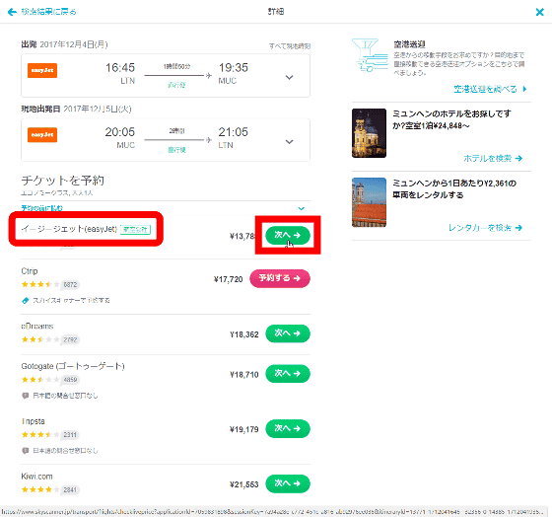
Task: Click the 16:45 departure time
Action: 120,68
